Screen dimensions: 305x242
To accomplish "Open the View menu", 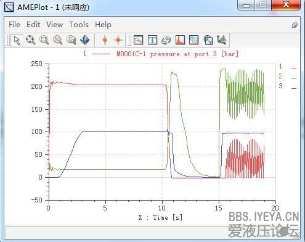I will pyautogui.click(x=54, y=25).
